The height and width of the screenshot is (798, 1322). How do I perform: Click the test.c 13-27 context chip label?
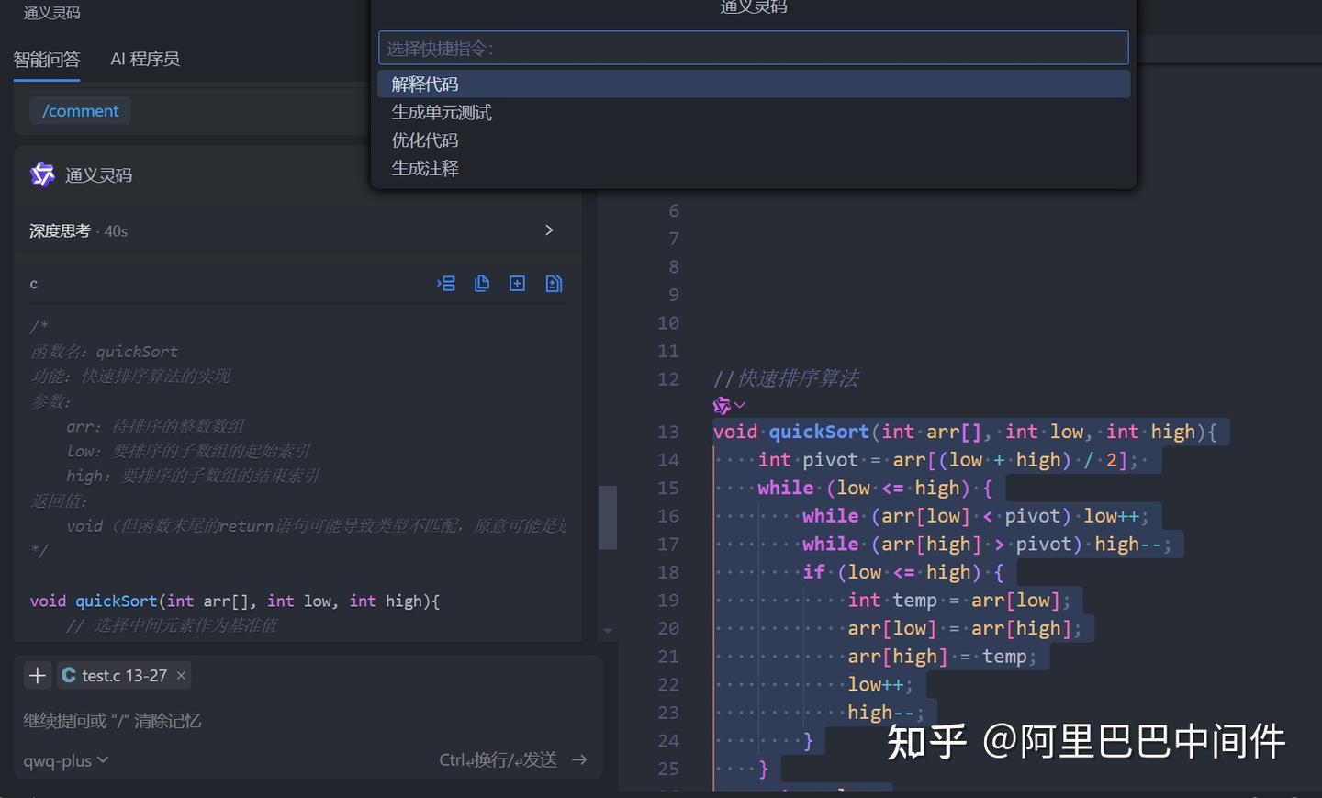124,676
